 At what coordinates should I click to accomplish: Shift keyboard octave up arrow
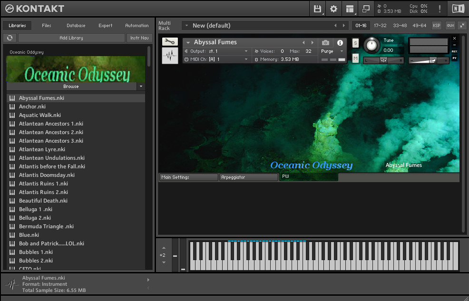[x=164, y=248]
